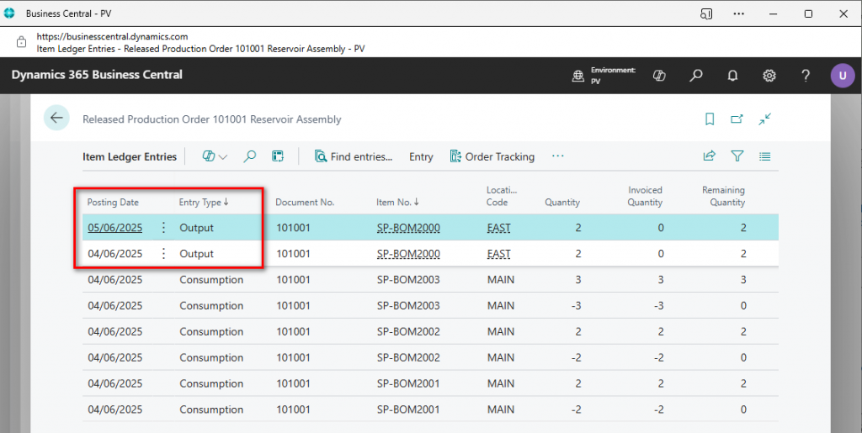Show more toolbar actions (ellipsis)
The height and width of the screenshot is (433, 862).
pos(557,156)
